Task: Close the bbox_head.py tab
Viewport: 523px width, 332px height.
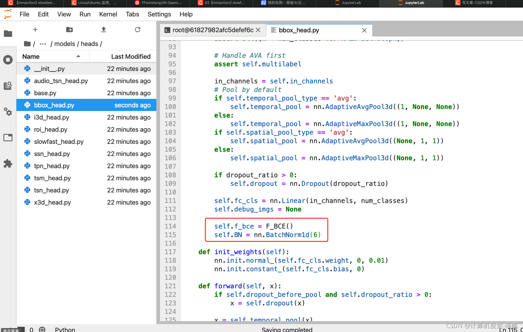Action: [x=364, y=30]
